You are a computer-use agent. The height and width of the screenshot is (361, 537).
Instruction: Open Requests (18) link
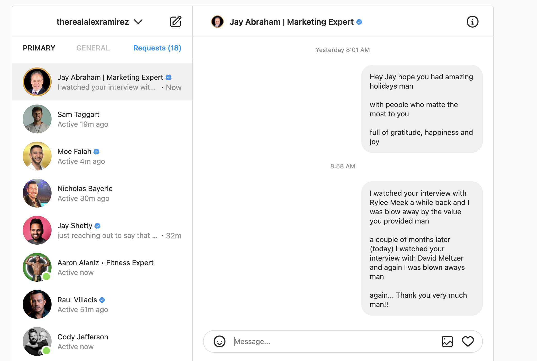157,48
